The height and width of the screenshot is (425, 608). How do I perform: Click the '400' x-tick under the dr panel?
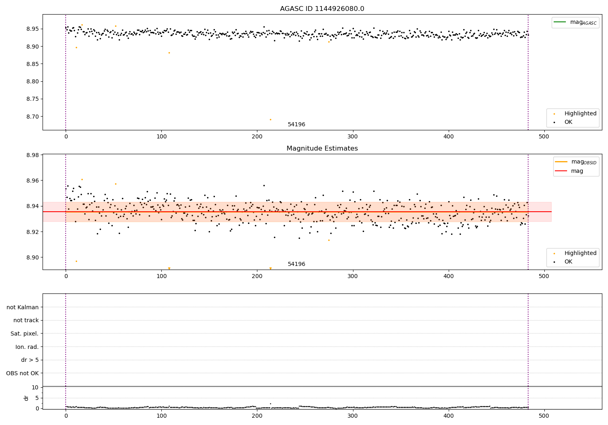pos(448,416)
